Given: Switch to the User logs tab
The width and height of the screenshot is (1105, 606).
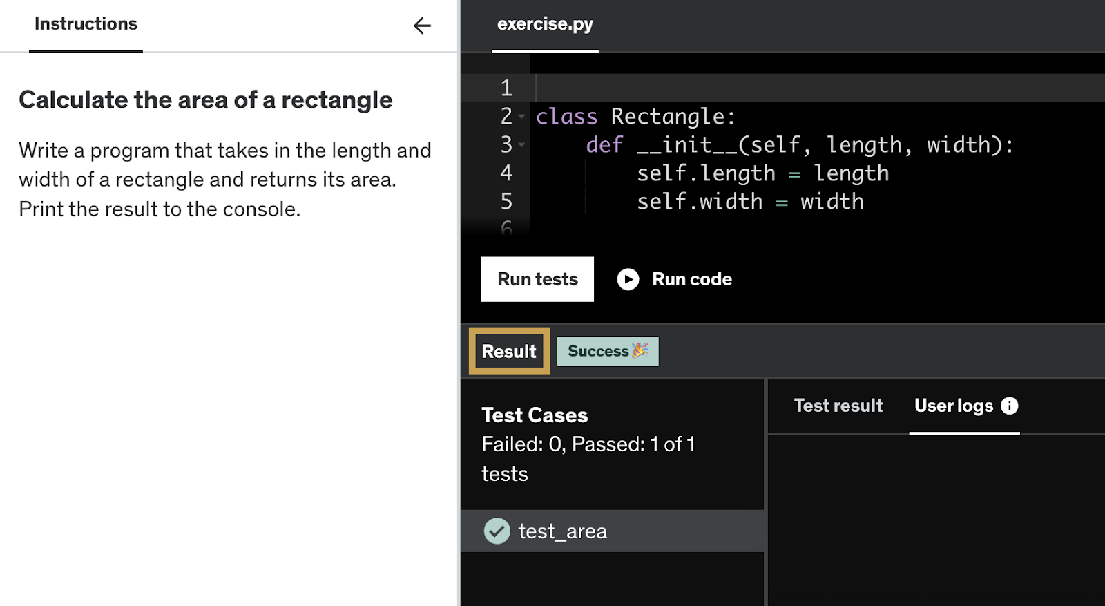Looking at the screenshot, I should coord(953,406).
